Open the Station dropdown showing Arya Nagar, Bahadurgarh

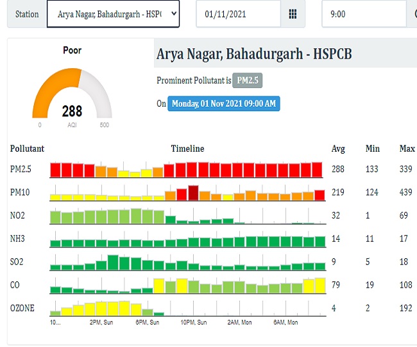click(113, 13)
